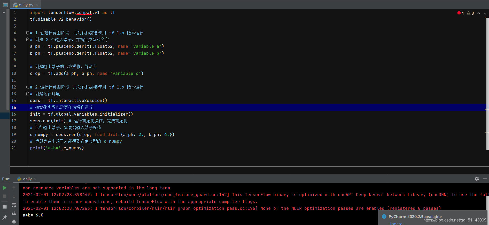Image resolution: width=489 pixels, height=225 pixels.
Task: Restore layout in the Run panel
Action: pyautogui.click(x=5, y=207)
